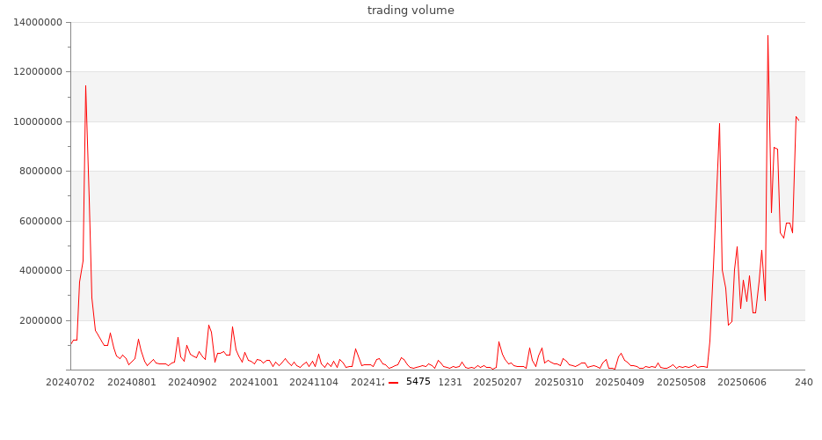The image size is (822, 440).
Task: Select the 2000000 y-axis label
Action: click(40, 320)
